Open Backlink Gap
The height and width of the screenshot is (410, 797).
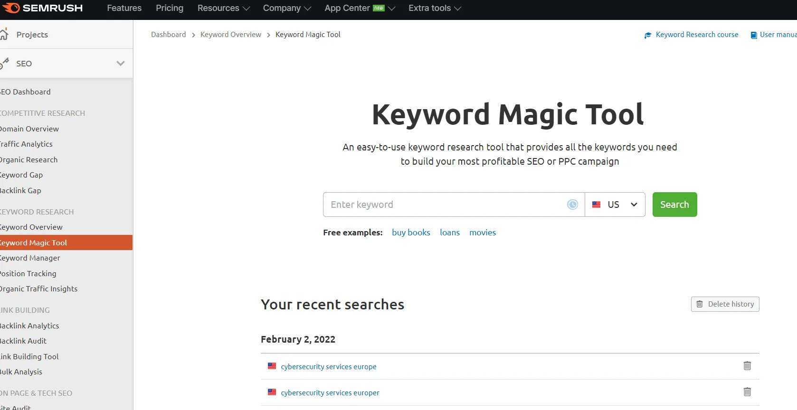(x=20, y=190)
